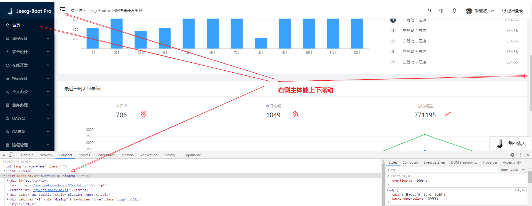Open the app.884d9fae.js script link
Screen dimensions: 532x206
click(x=51, y=190)
